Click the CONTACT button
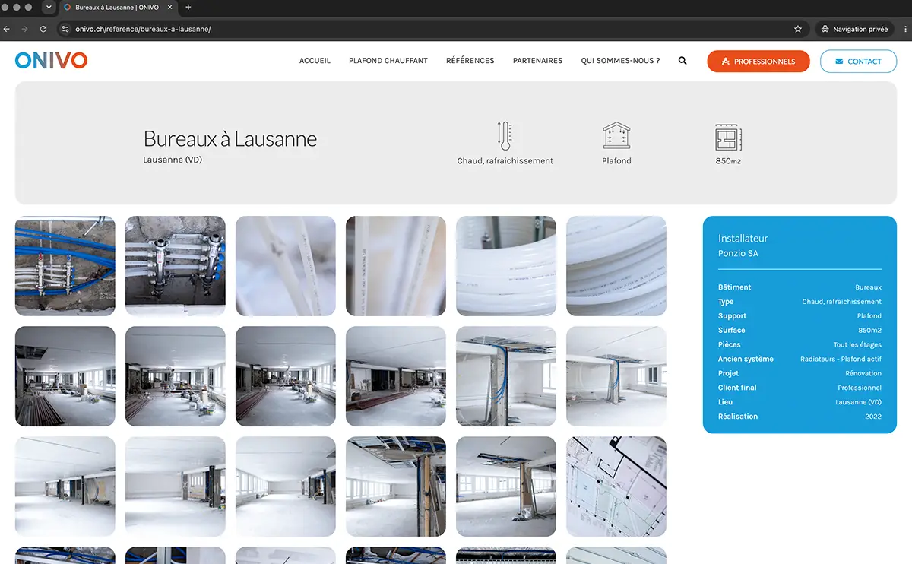Viewport: 912px width, 564px height. click(858, 62)
